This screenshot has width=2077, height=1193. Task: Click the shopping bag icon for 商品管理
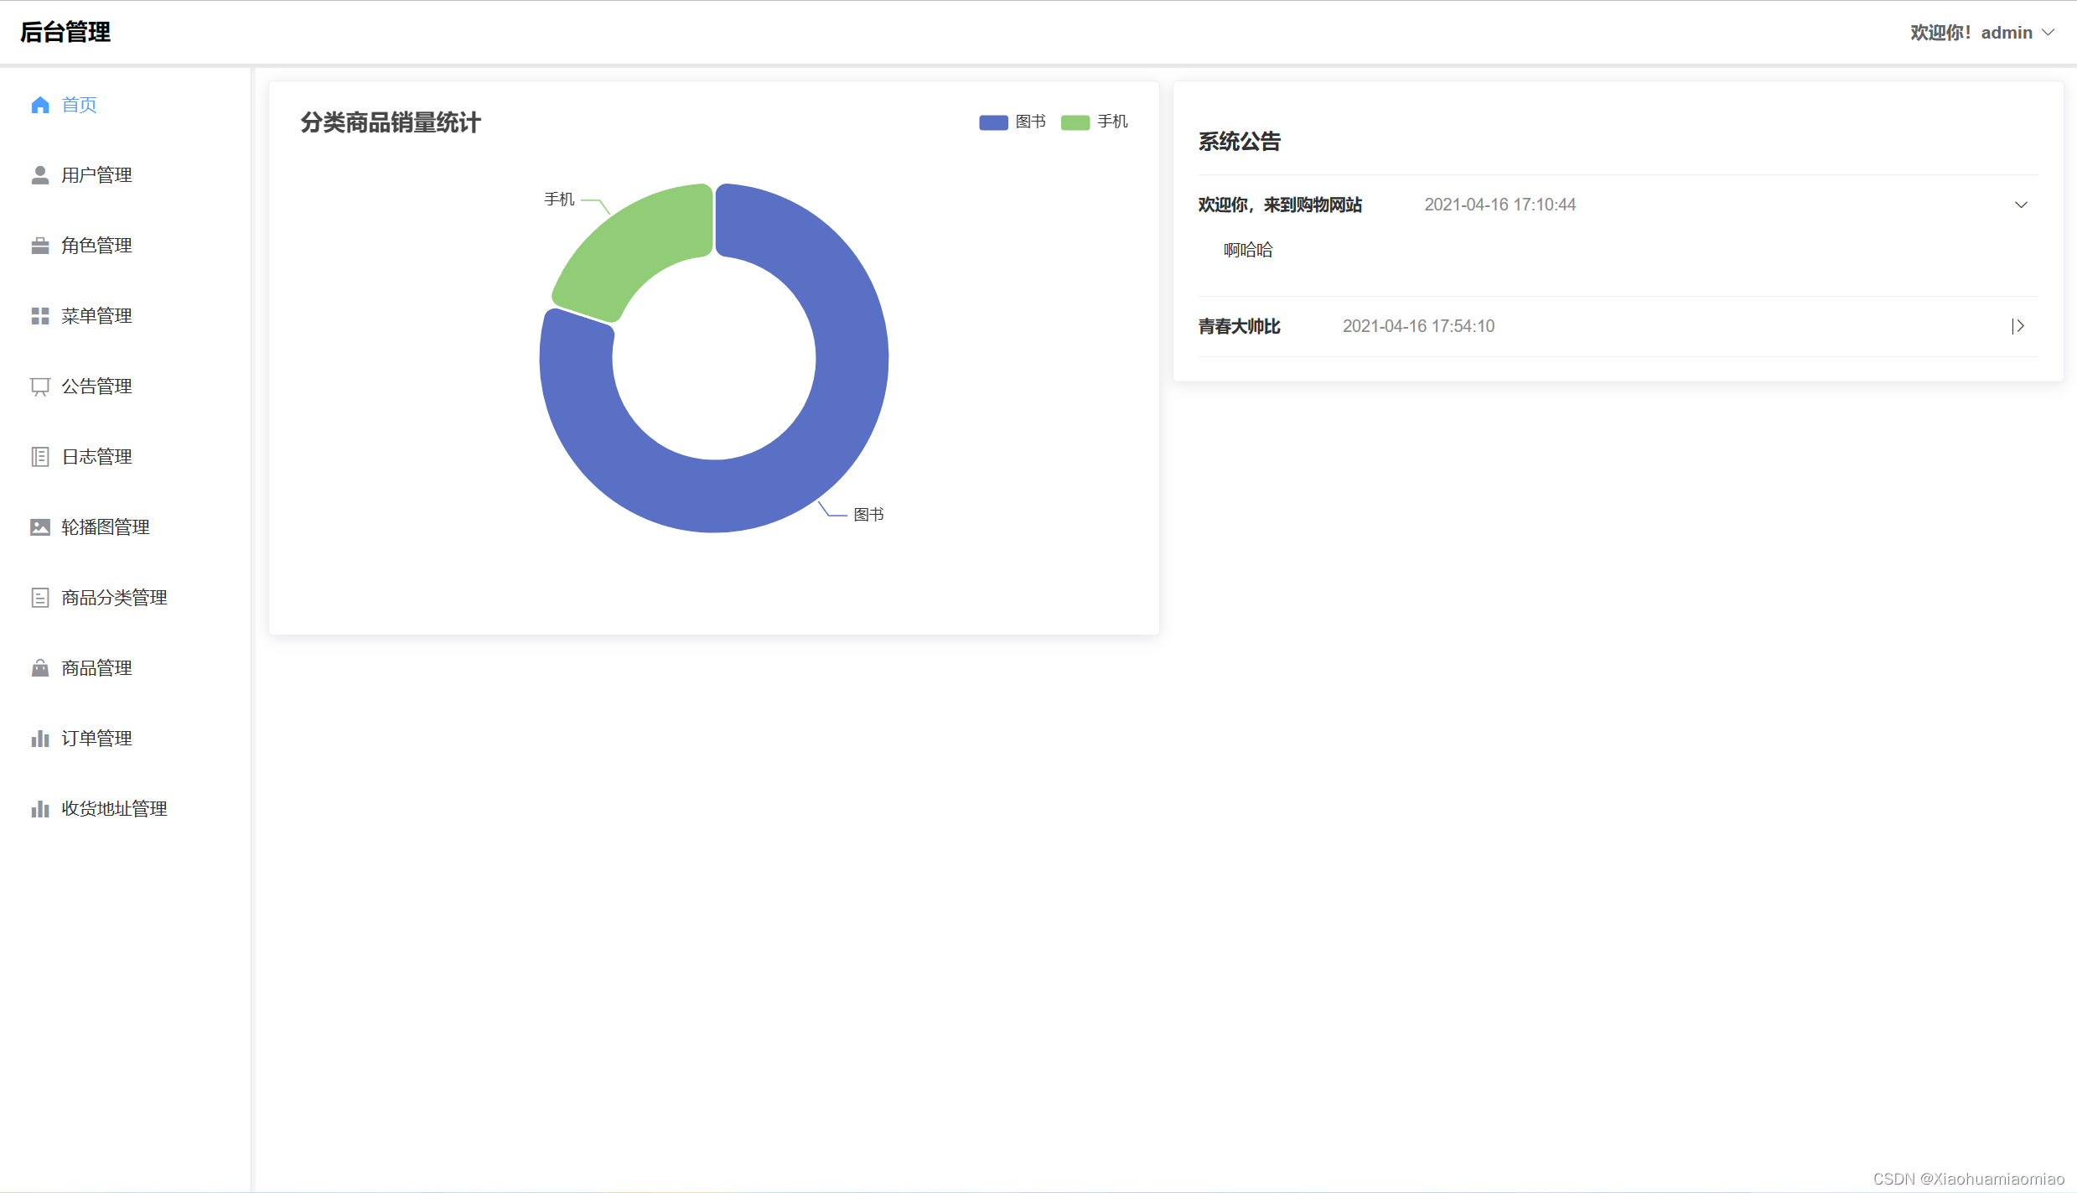click(x=39, y=668)
